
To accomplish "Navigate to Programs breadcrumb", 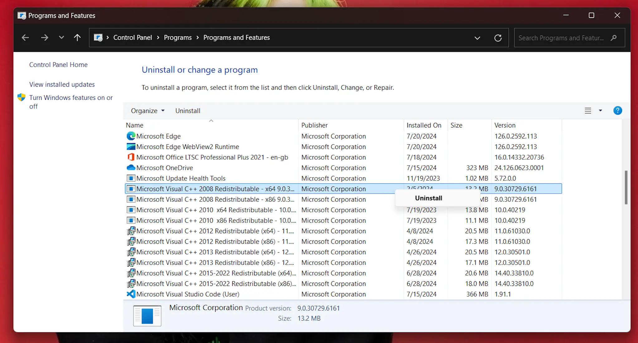I will pos(178,38).
